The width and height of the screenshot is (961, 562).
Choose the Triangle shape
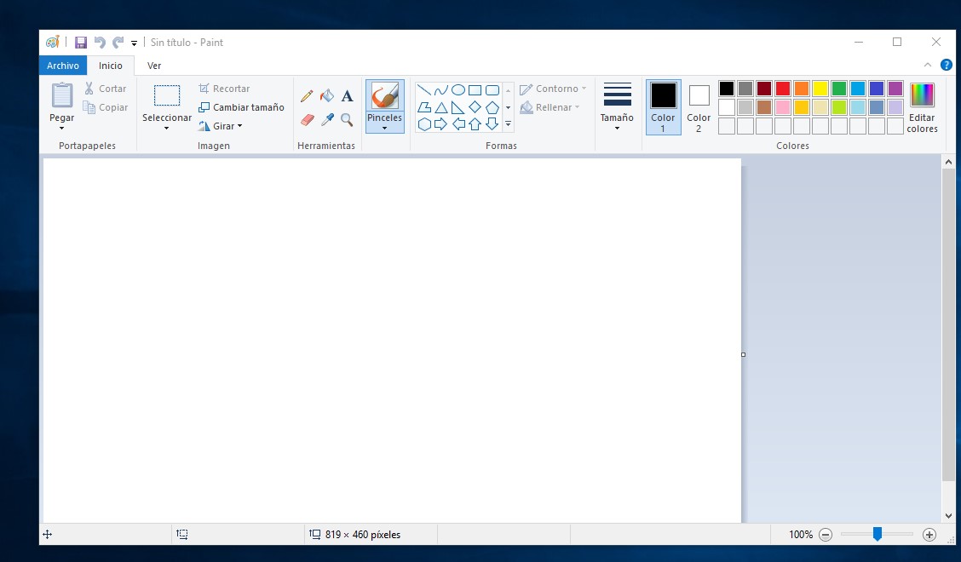[440, 107]
